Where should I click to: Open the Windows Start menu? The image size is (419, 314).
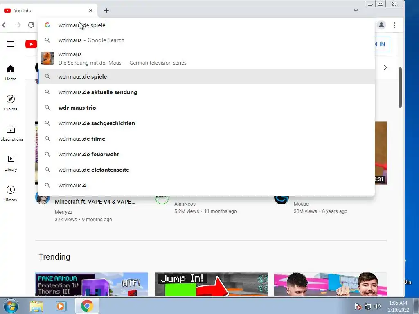(x=11, y=306)
